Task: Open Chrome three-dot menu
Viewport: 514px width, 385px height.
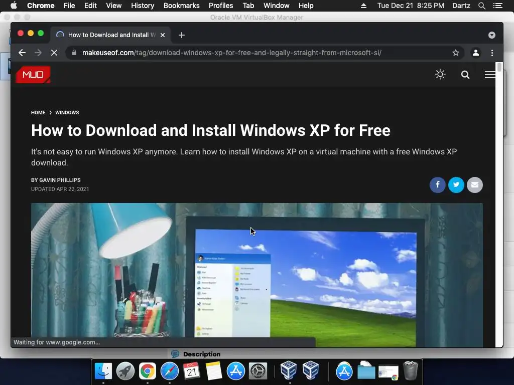Action: click(492, 53)
